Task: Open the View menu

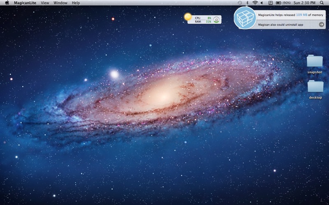Action: [x=45, y=3]
